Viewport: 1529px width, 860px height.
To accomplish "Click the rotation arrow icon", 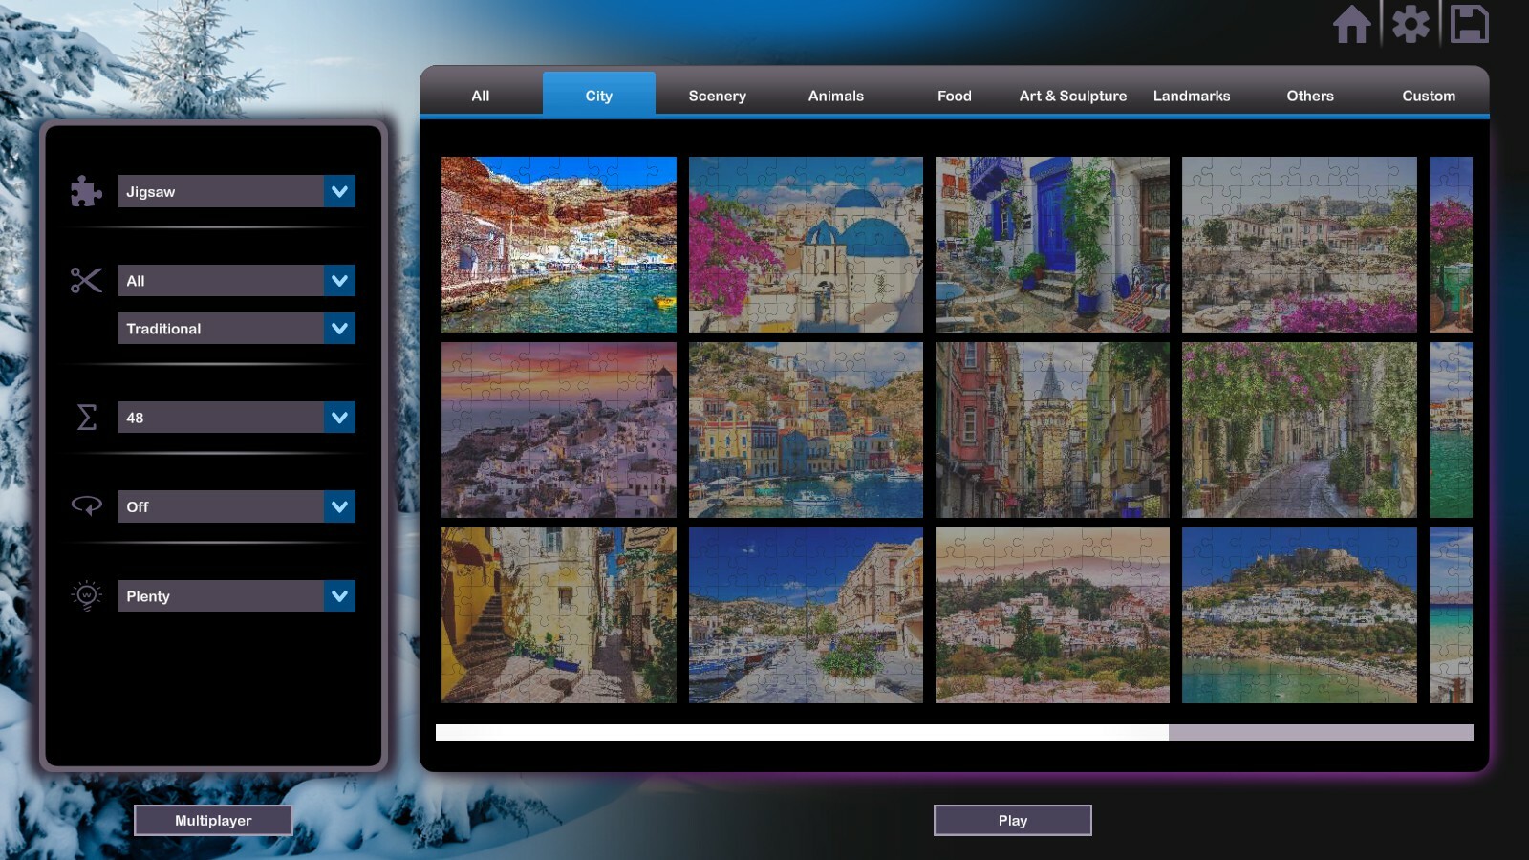I will pyautogui.click(x=86, y=506).
